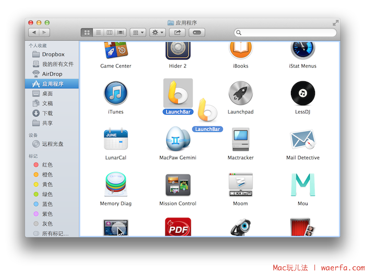The width and height of the screenshot is (365, 273).
Task: Select the Mactracker app icon
Action: coord(240,139)
